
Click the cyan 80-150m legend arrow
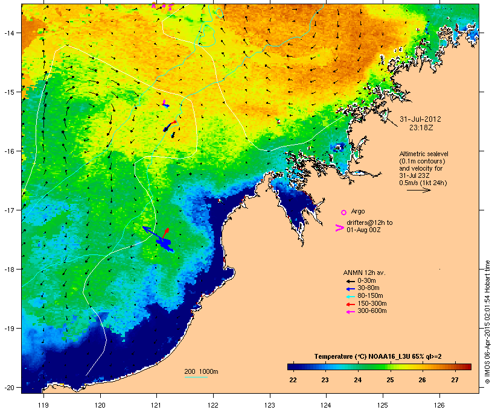[x=350, y=297]
